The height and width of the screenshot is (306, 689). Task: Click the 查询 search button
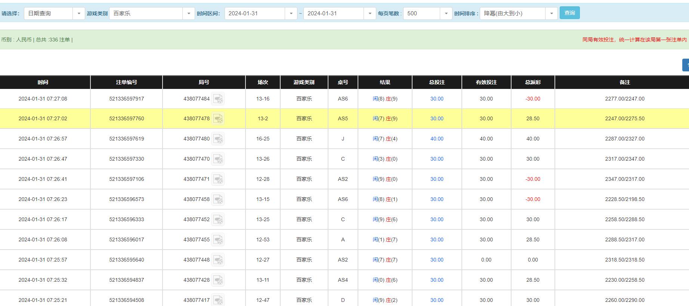[x=569, y=13]
